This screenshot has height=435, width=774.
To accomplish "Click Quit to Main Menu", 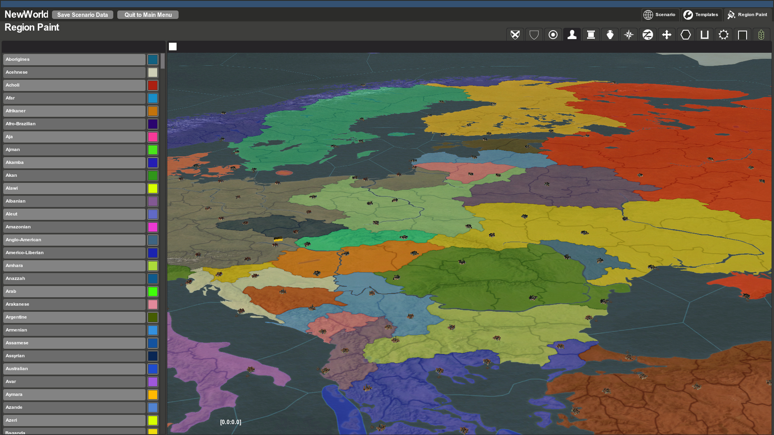I will tap(148, 15).
